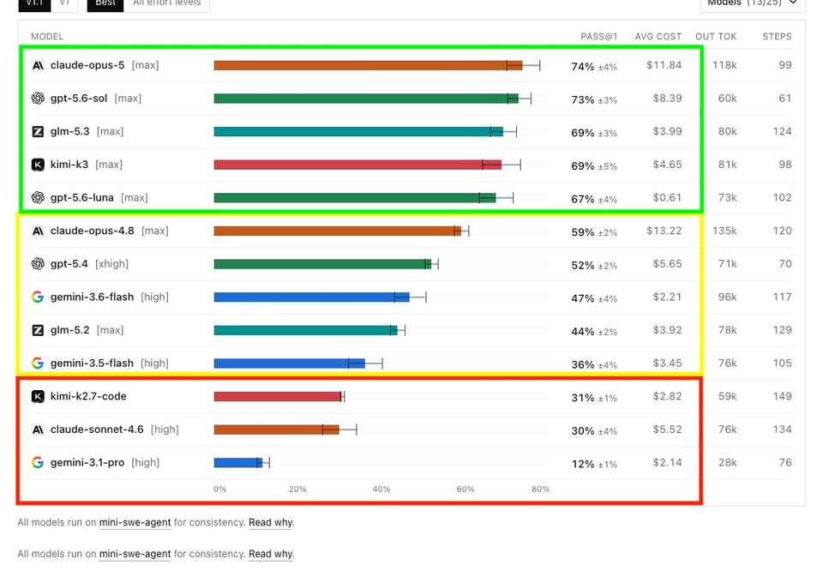Click the Google logo beside gemini-3.5-flash
The image size is (823, 571).
38,364
